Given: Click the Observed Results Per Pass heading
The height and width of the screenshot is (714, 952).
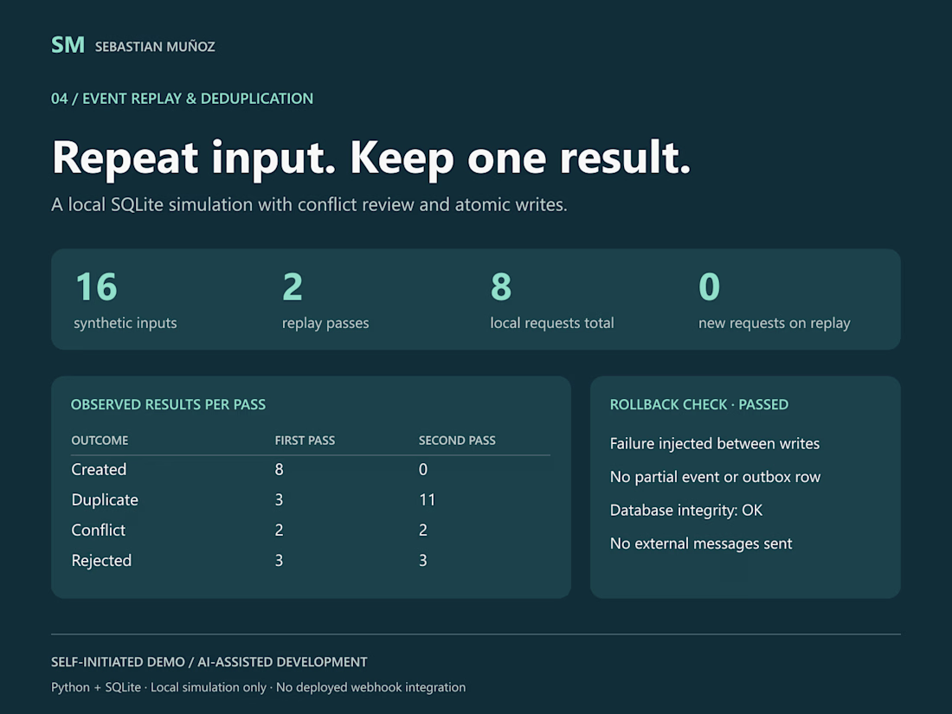Looking at the screenshot, I should click(168, 404).
